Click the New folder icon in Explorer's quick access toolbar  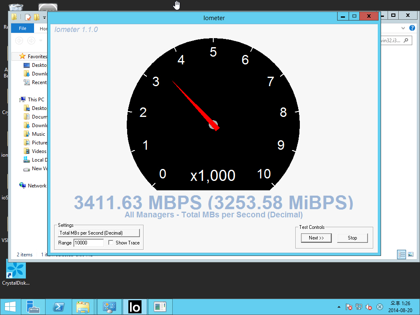point(37,17)
